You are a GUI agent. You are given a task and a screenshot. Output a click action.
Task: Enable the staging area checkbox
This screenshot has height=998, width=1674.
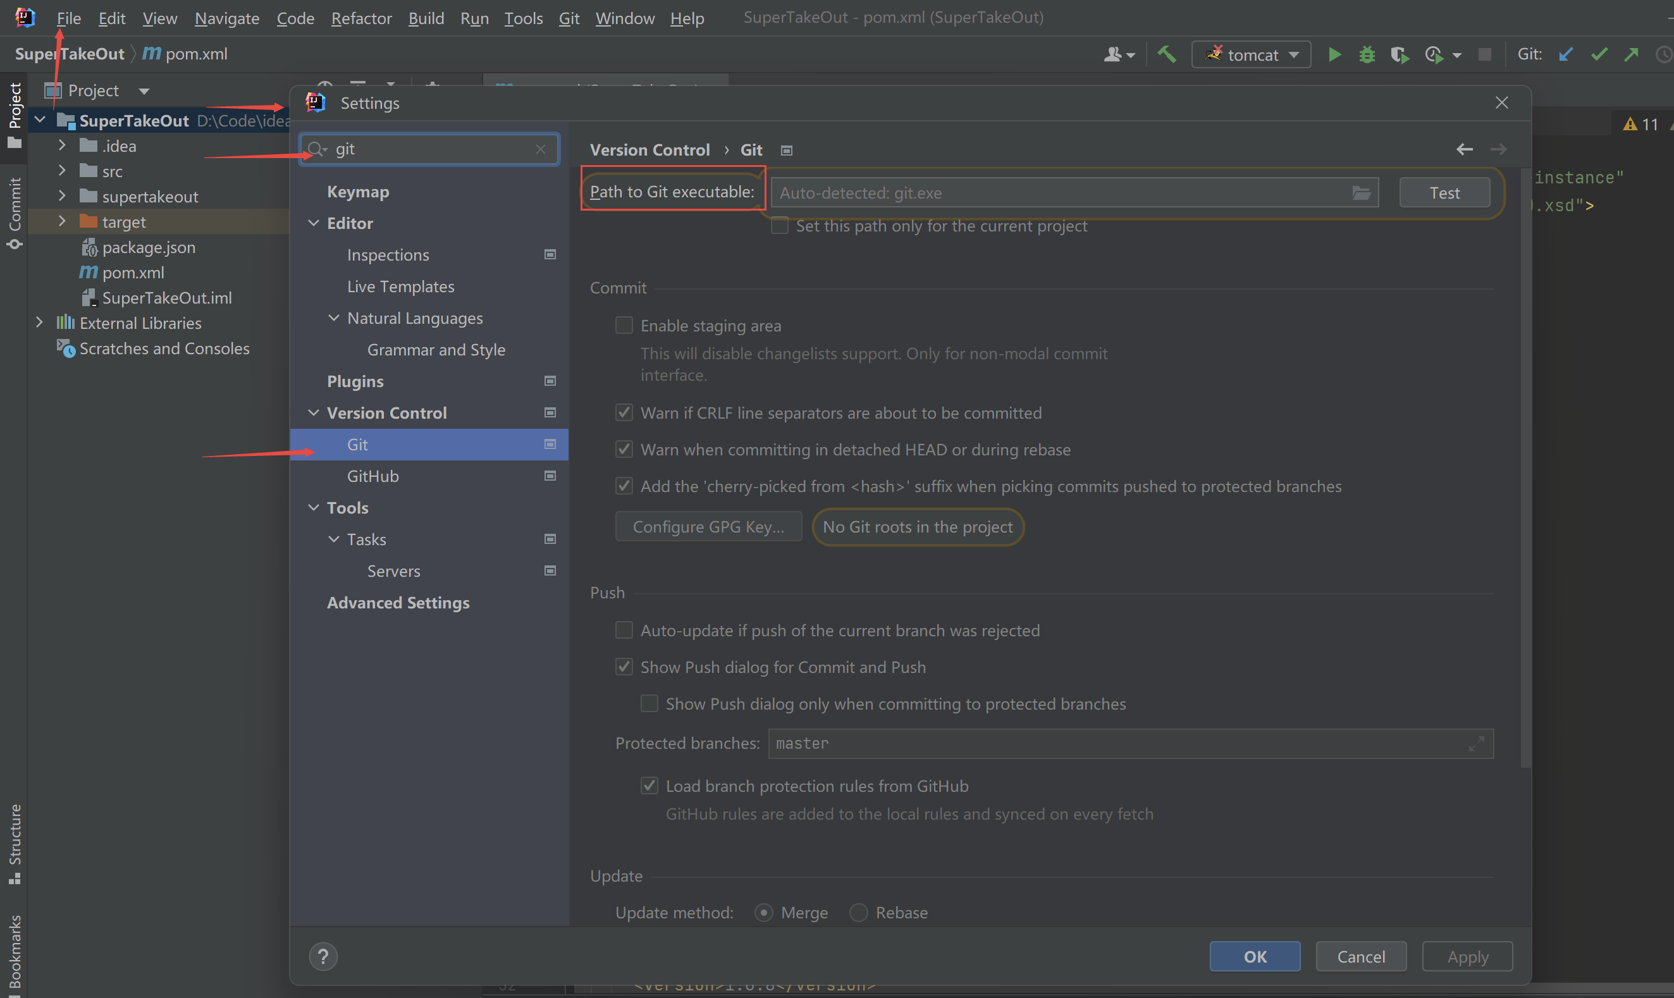point(624,326)
